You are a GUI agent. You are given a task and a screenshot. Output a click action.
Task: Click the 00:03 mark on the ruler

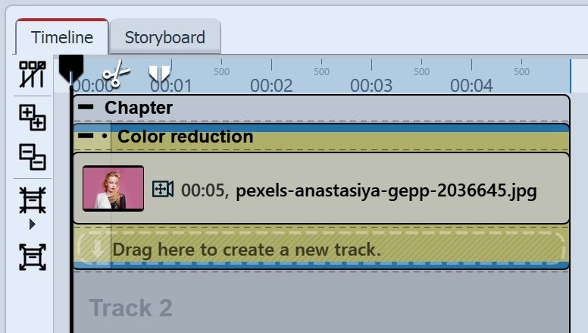pos(371,85)
